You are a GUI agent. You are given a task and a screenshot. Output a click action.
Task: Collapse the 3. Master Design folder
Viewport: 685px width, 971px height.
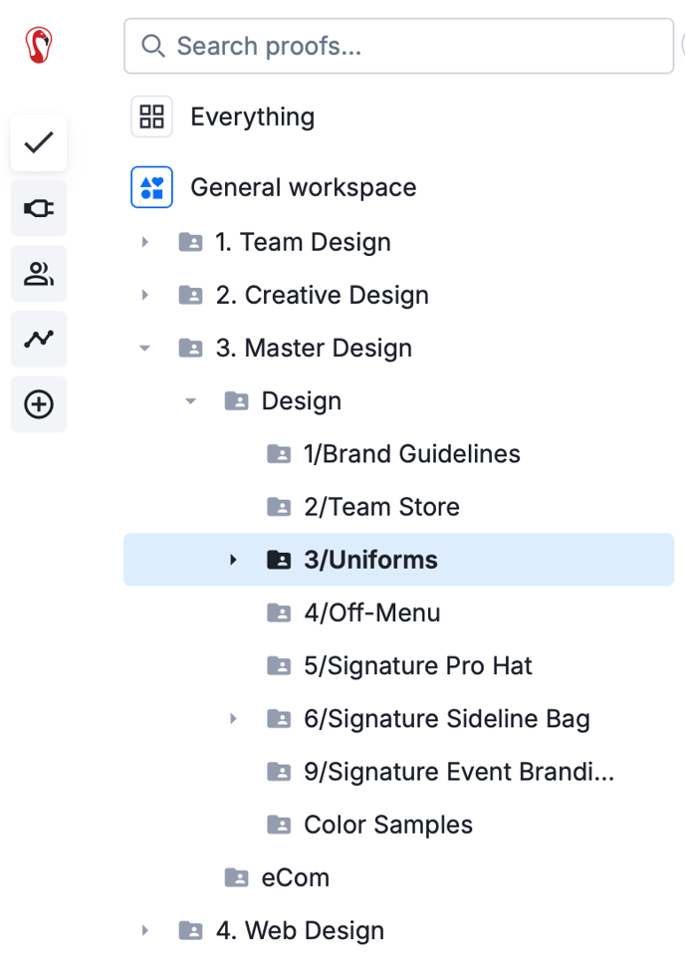coord(145,348)
